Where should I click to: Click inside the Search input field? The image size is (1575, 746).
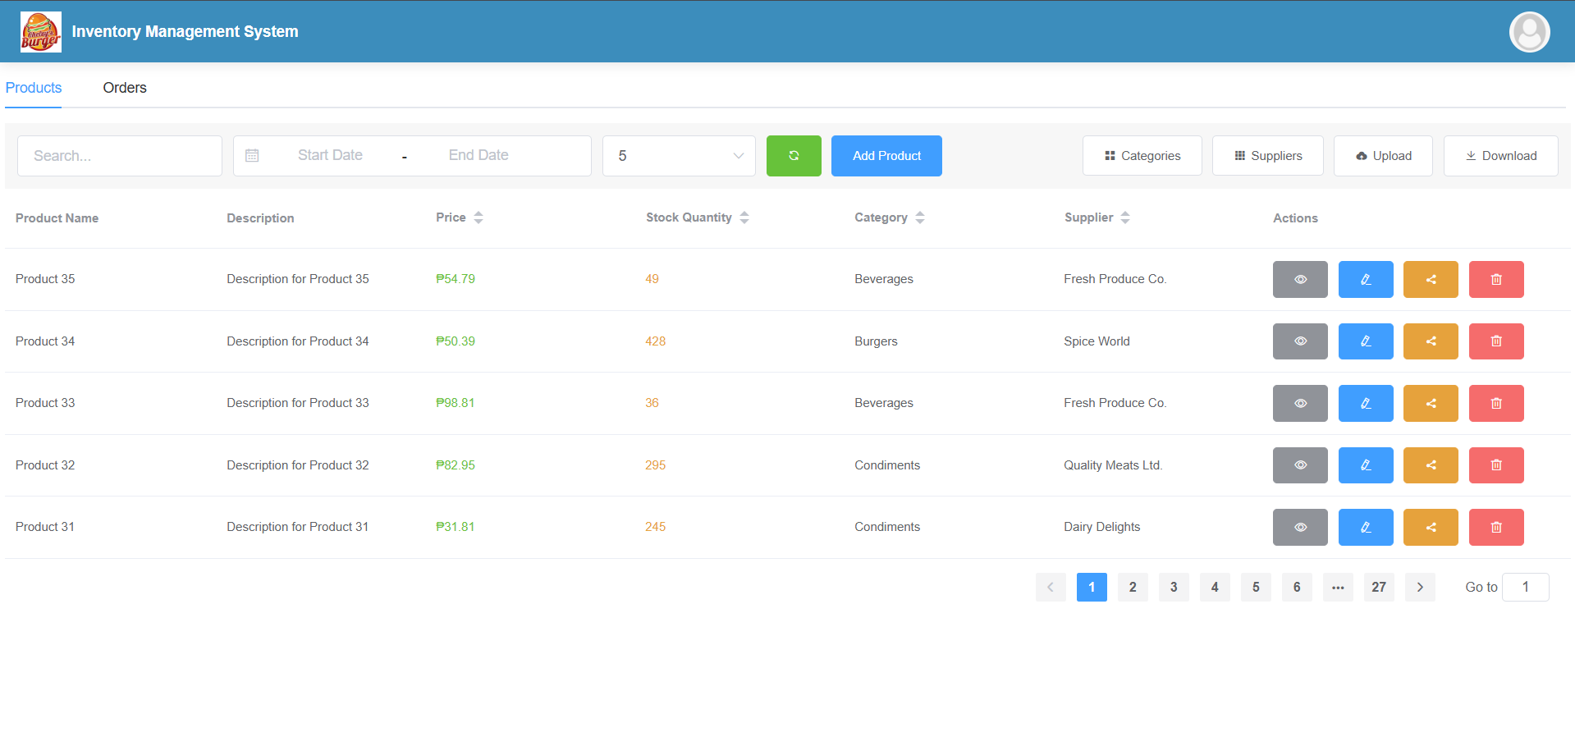119,155
